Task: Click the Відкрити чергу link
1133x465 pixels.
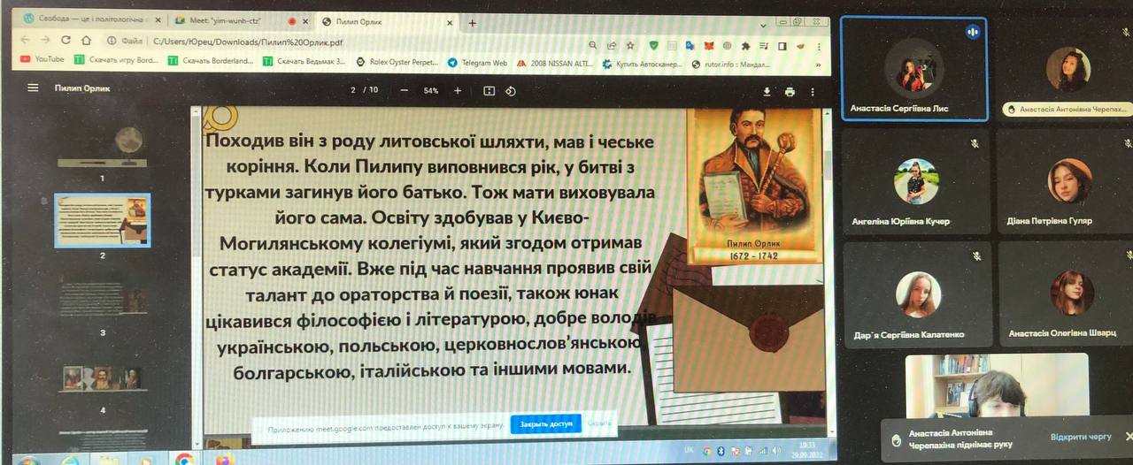Action: point(1080,438)
